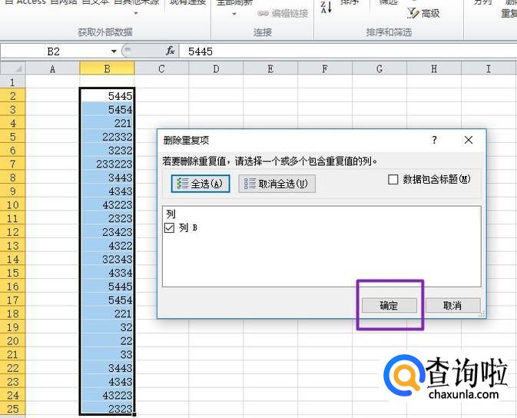Select row 7 header
Screen dimensions: 517x418
pyautogui.click(x=12, y=164)
